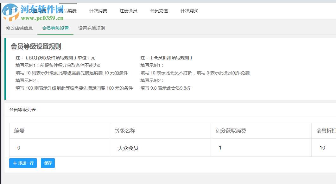Screen dimensions: 336x184
Task: Switch to the 设置充值规则 tab
Action: (91, 28)
